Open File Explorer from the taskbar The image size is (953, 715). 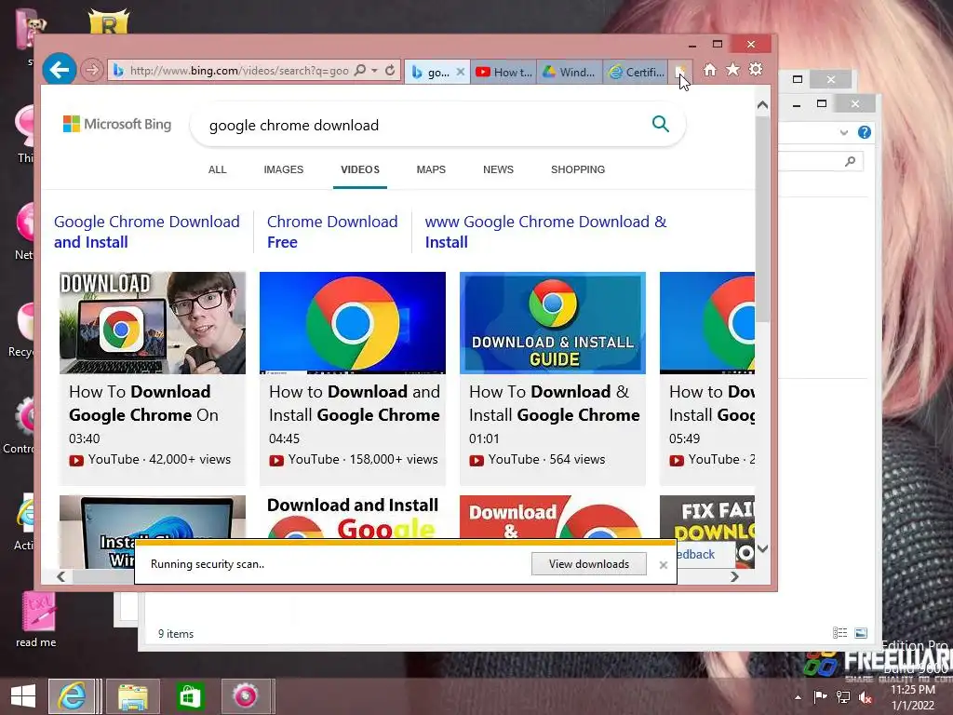(x=133, y=696)
